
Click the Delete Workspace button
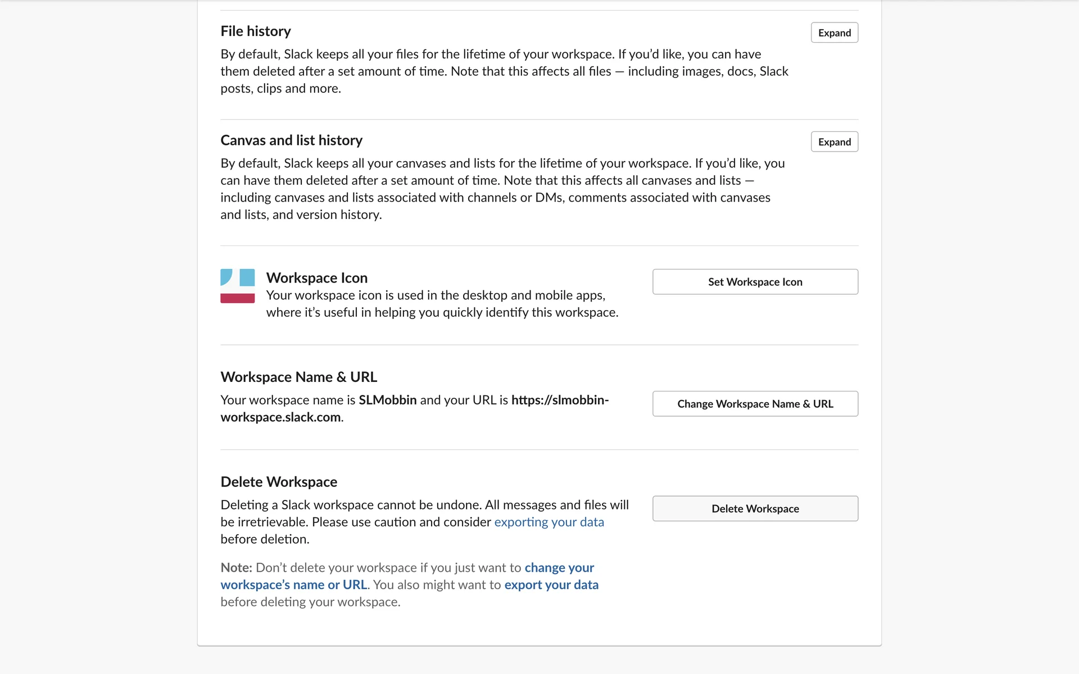click(755, 509)
